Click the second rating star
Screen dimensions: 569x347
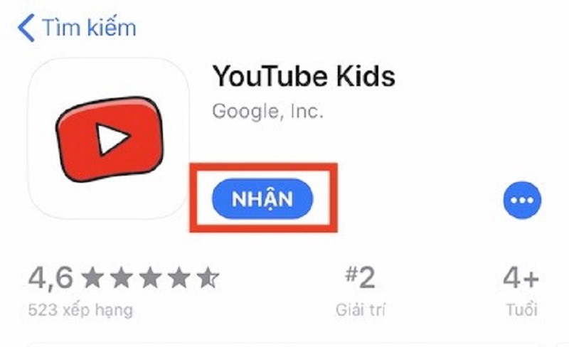(x=121, y=278)
